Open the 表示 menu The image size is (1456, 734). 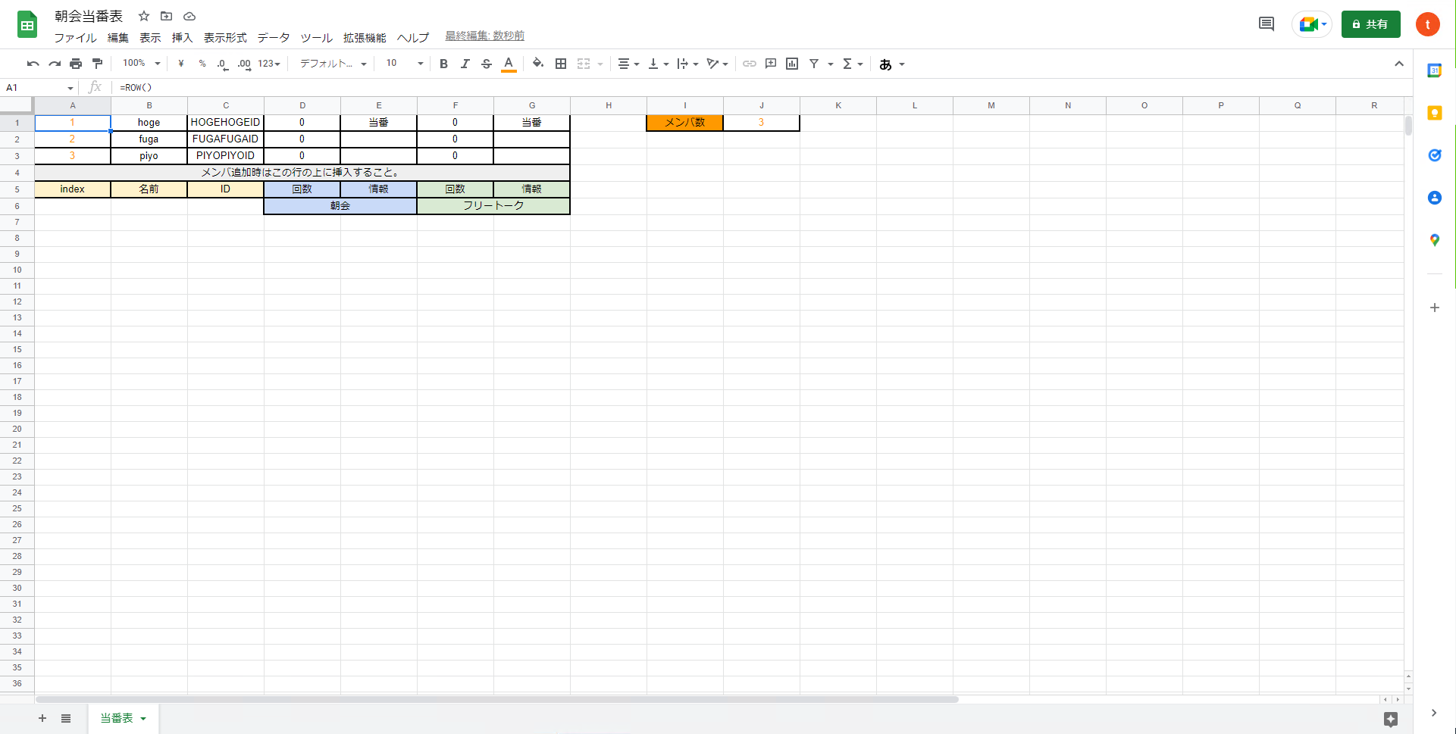pos(150,37)
